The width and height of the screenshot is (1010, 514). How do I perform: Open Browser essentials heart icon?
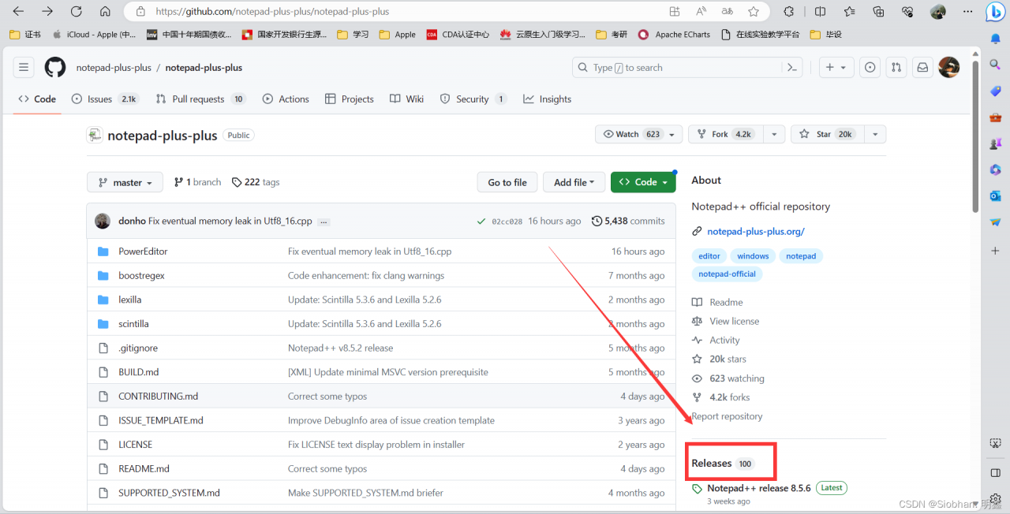(x=907, y=12)
